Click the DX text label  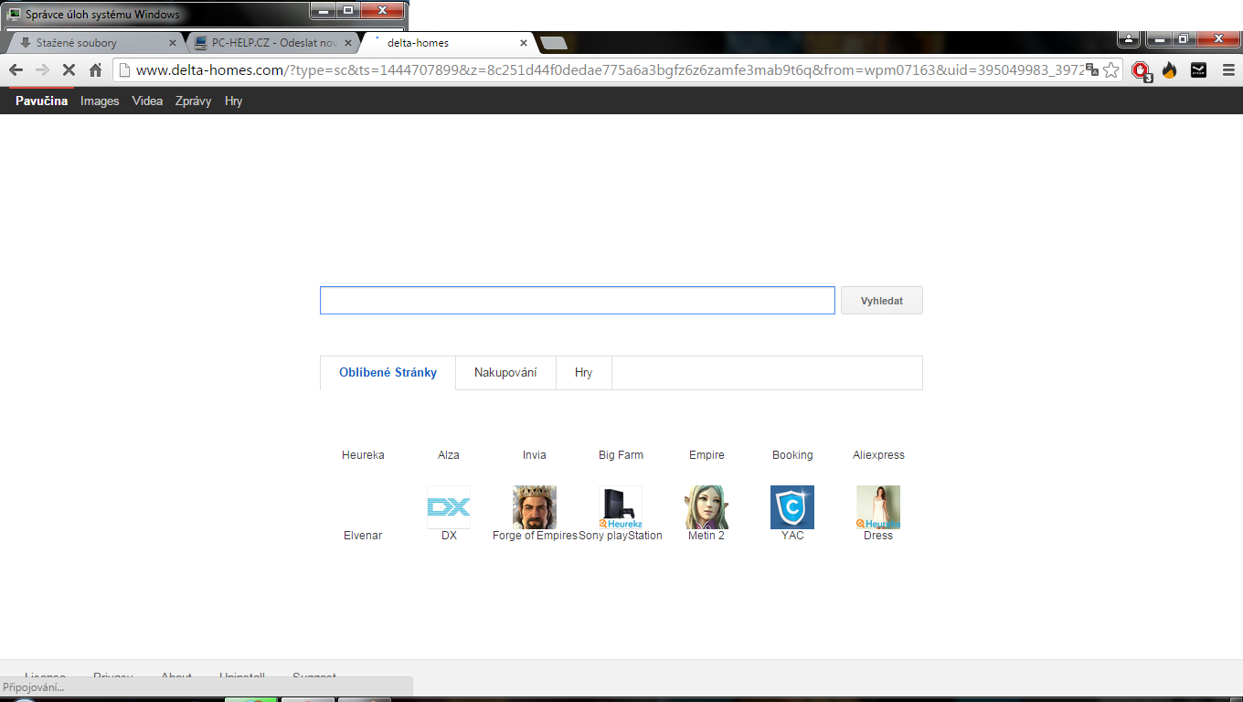pyautogui.click(x=449, y=536)
